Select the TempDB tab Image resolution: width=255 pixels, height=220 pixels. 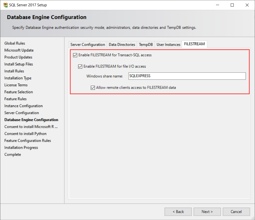click(x=146, y=44)
